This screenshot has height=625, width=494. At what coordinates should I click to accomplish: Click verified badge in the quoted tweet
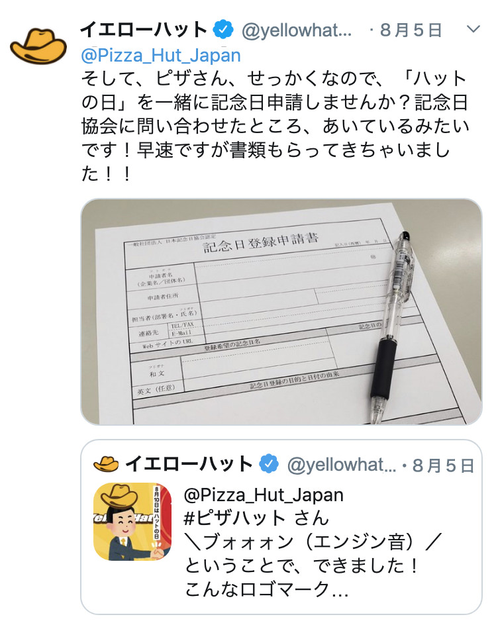point(269,463)
